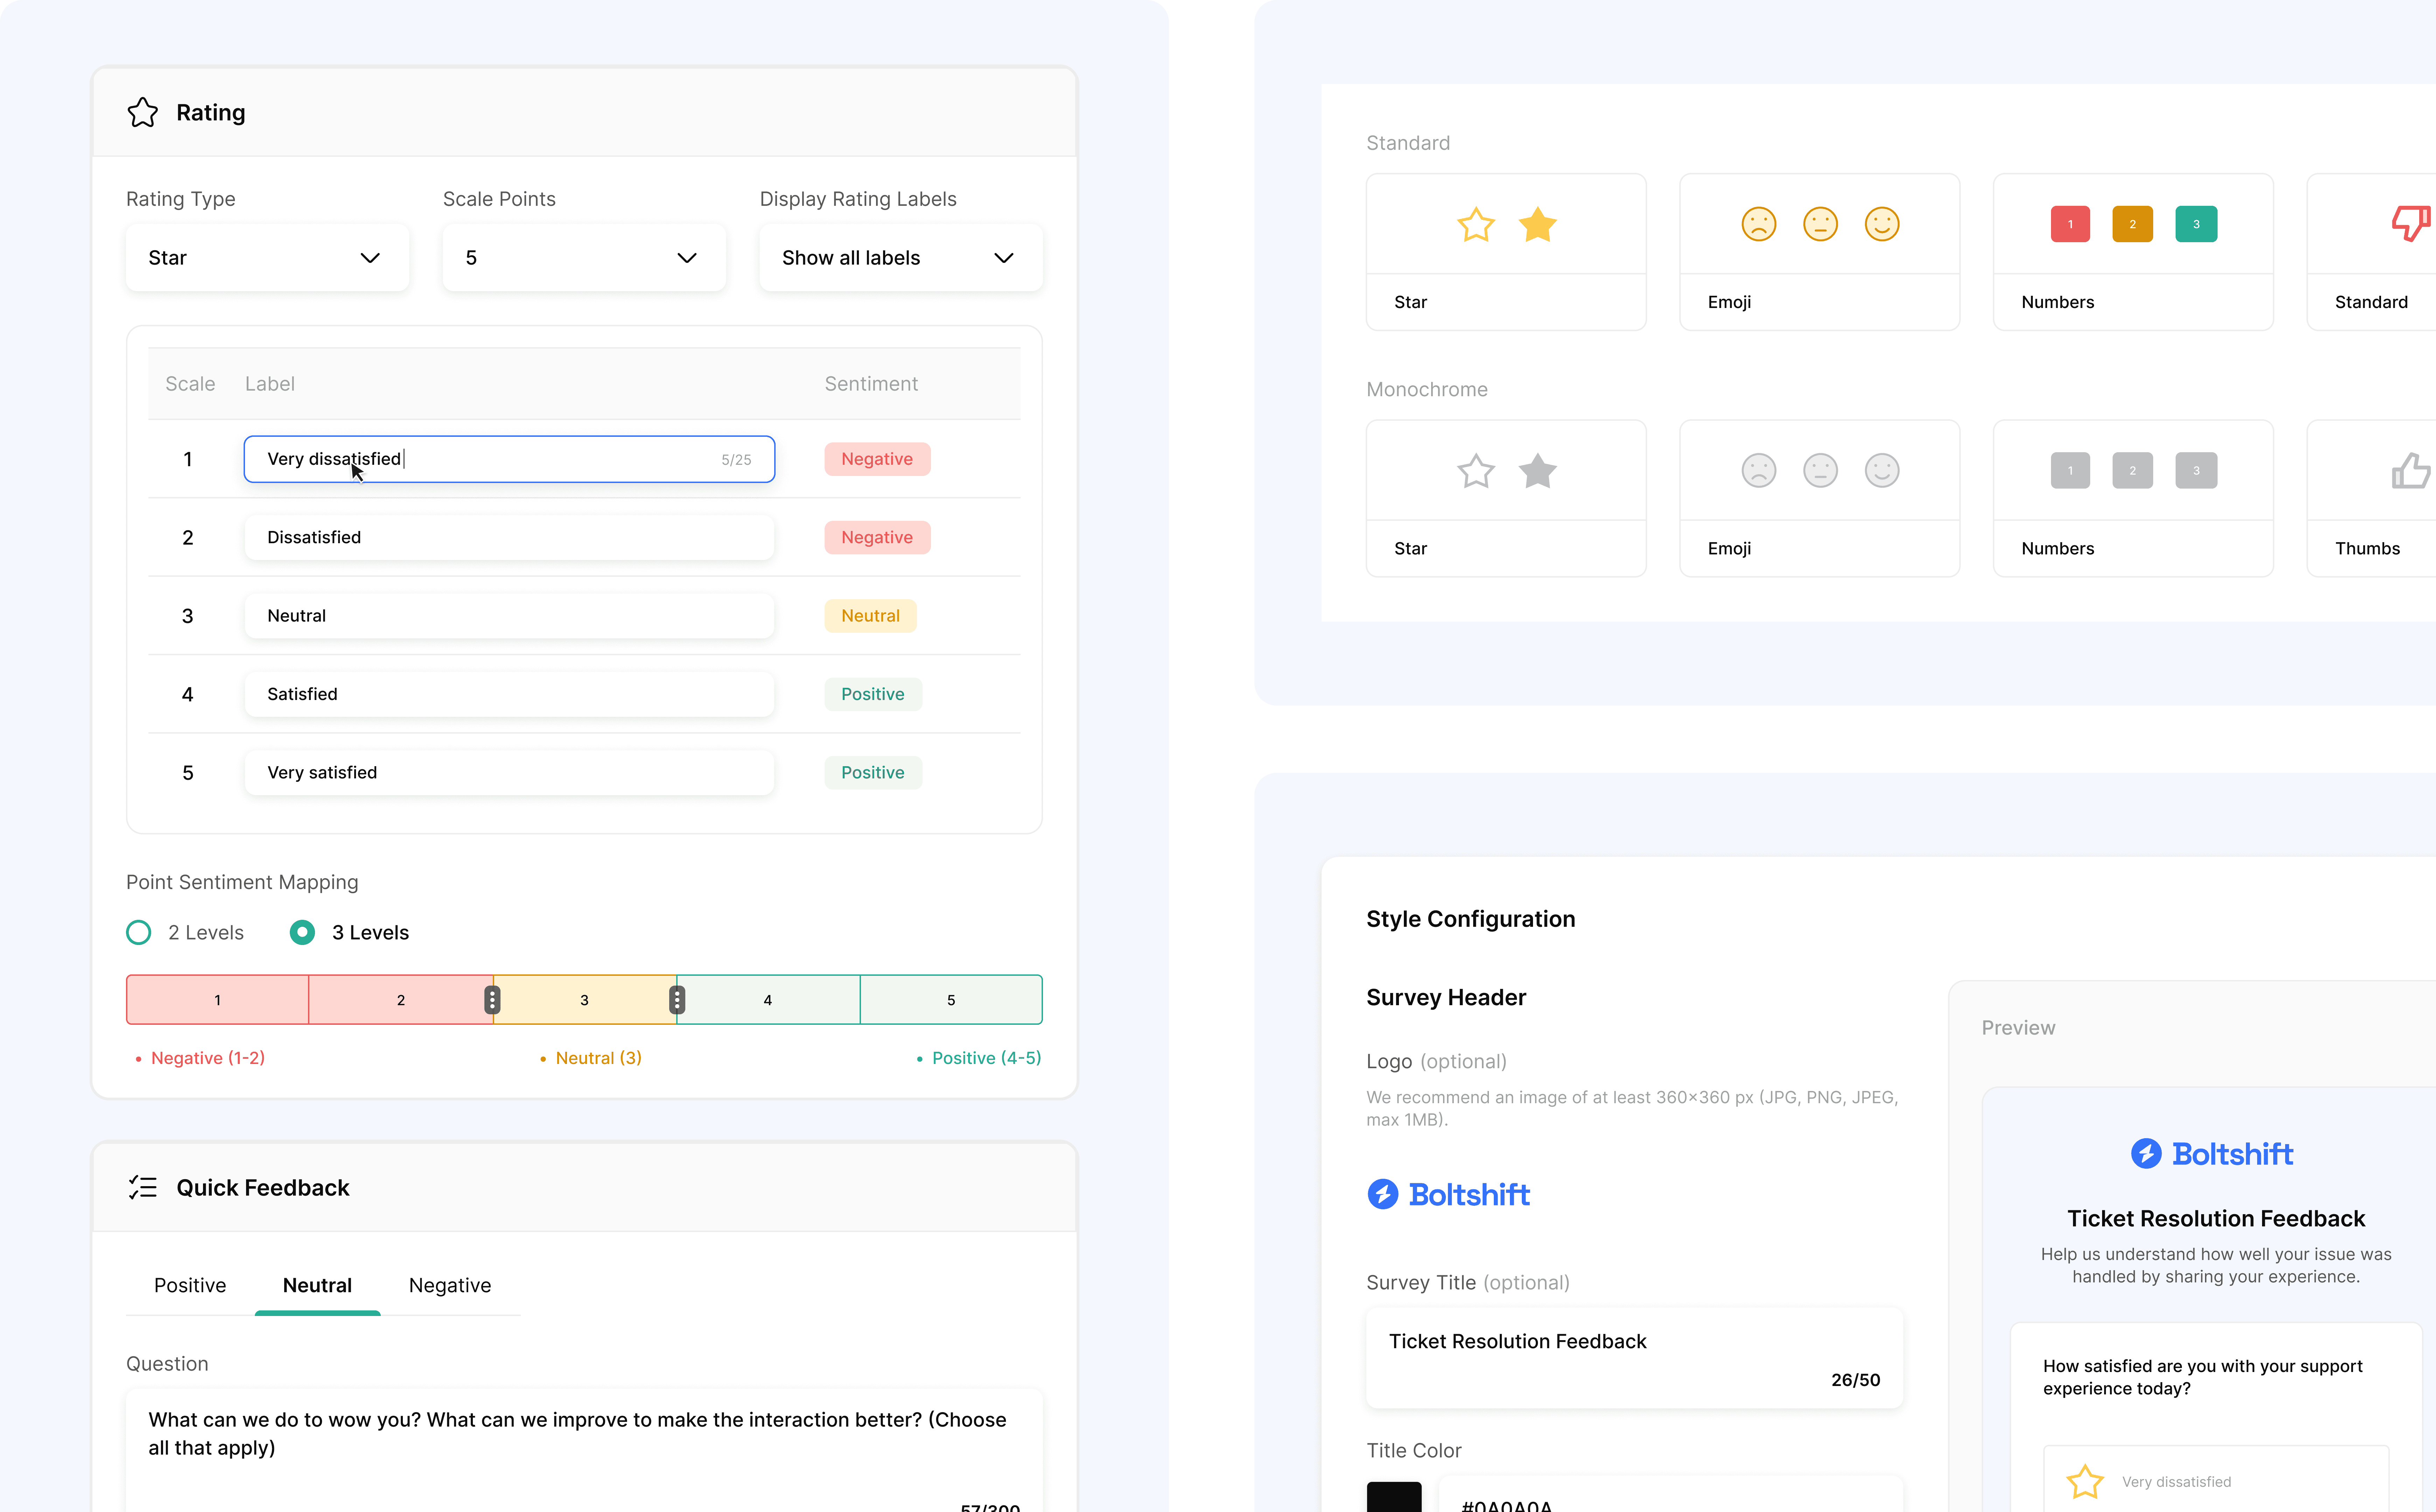The height and width of the screenshot is (1512, 2436).
Task: Click the Boltshift logo under Survey Header
Action: click(1448, 1194)
